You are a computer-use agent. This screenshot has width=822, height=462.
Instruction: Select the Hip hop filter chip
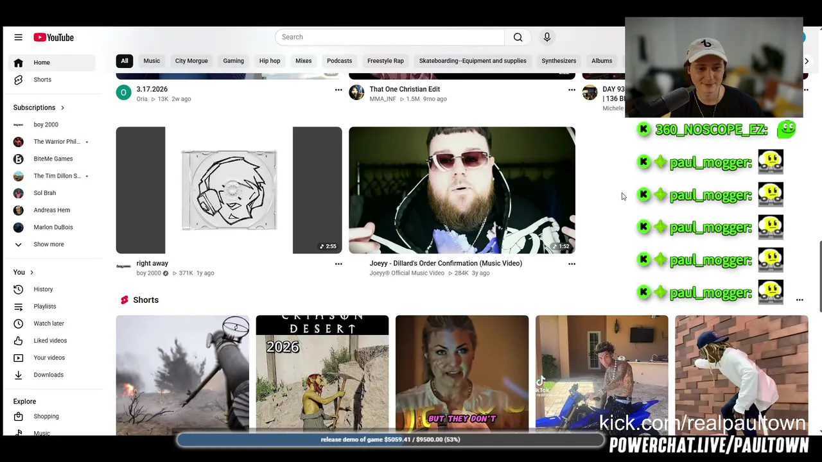tap(270, 61)
